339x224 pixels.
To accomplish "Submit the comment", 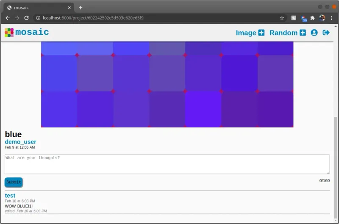I will (x=14, y=182).
